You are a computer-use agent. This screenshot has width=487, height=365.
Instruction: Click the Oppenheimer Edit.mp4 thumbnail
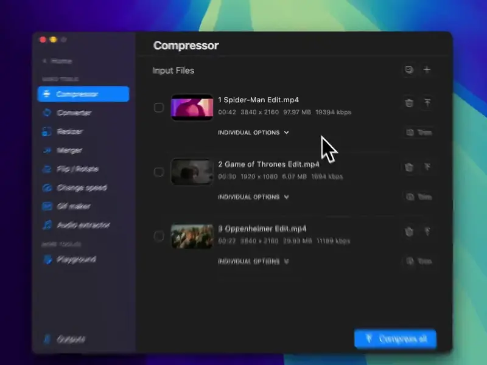pos(192,236)
